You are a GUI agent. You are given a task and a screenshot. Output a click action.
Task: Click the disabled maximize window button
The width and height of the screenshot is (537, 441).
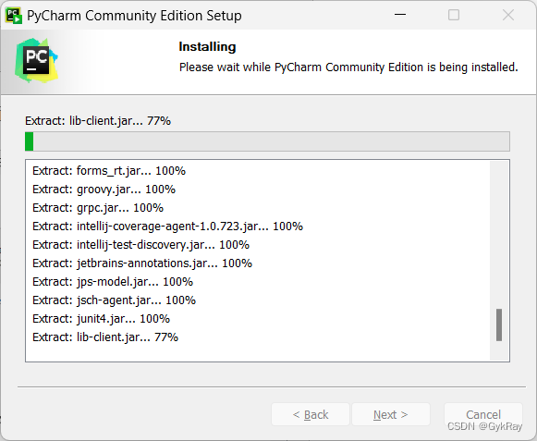(x=454, y=15)
